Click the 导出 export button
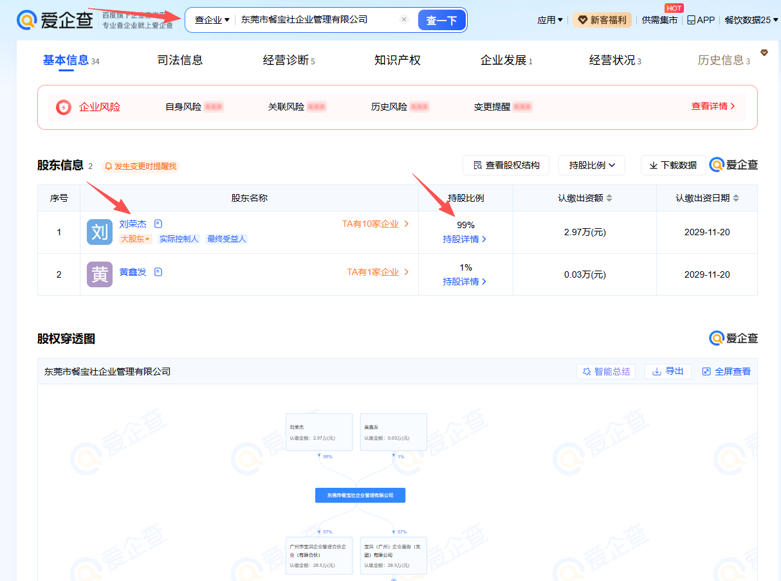781x581 pixels. coord(668,371)
